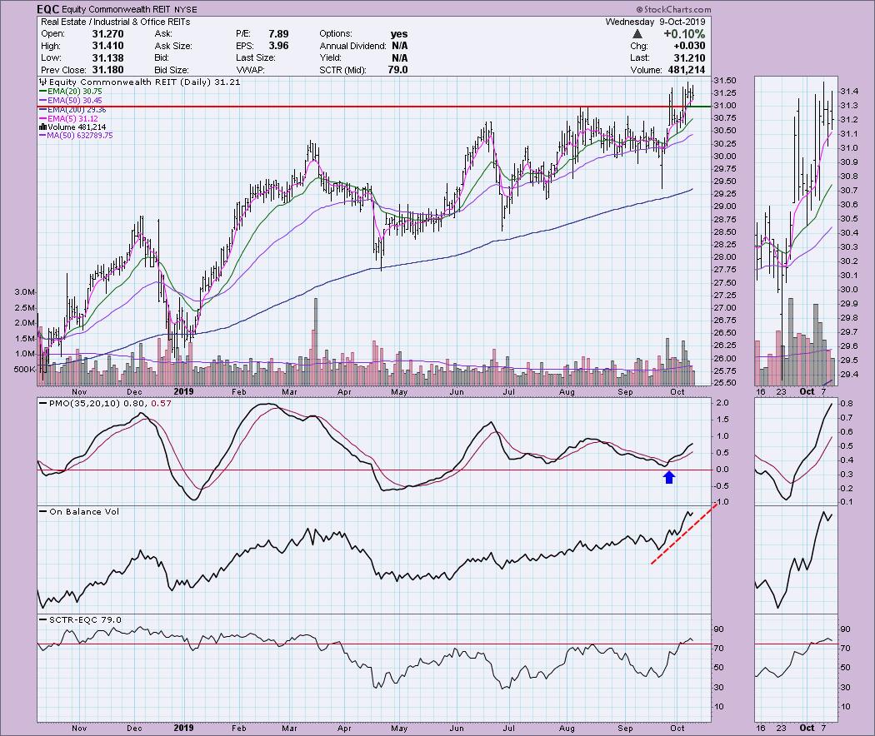This screenshot has height=736, width=875.
Task: Click the 29.25 price axis label
Action: pos(725,194)
